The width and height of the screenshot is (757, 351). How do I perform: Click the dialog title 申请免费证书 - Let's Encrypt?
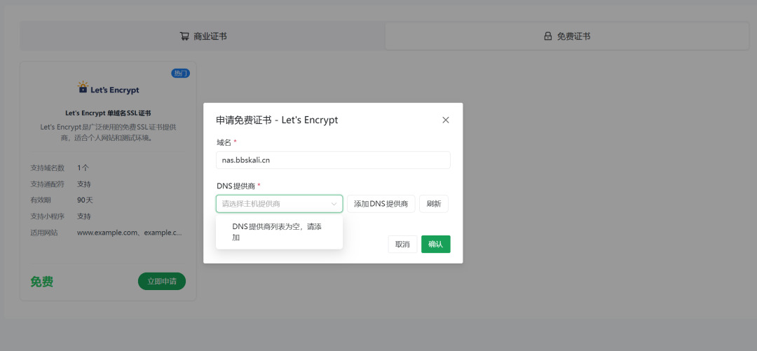coord(277,121)
